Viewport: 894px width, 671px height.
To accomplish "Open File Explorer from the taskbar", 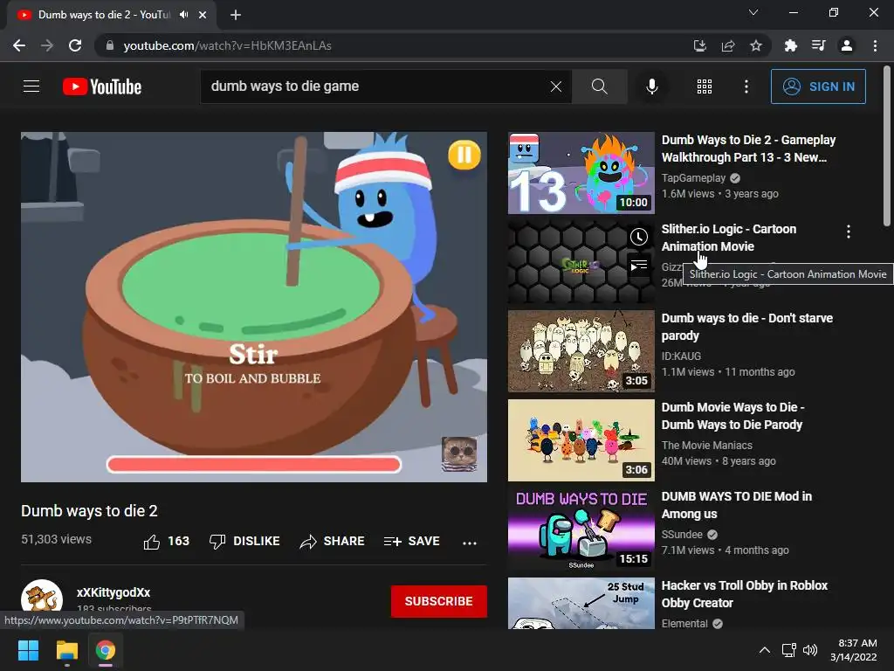I will pyautogui.click(x=66, y=650).
